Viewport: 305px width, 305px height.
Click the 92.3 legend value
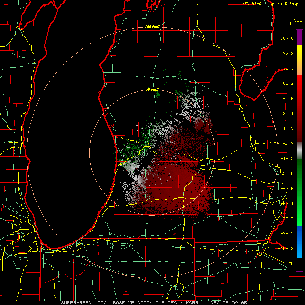click(x=288, y=53)
